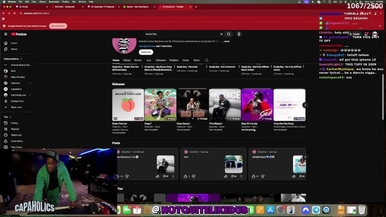Open more options on 'The Influence' post
The image size is (386, 217).
point(173,176)
